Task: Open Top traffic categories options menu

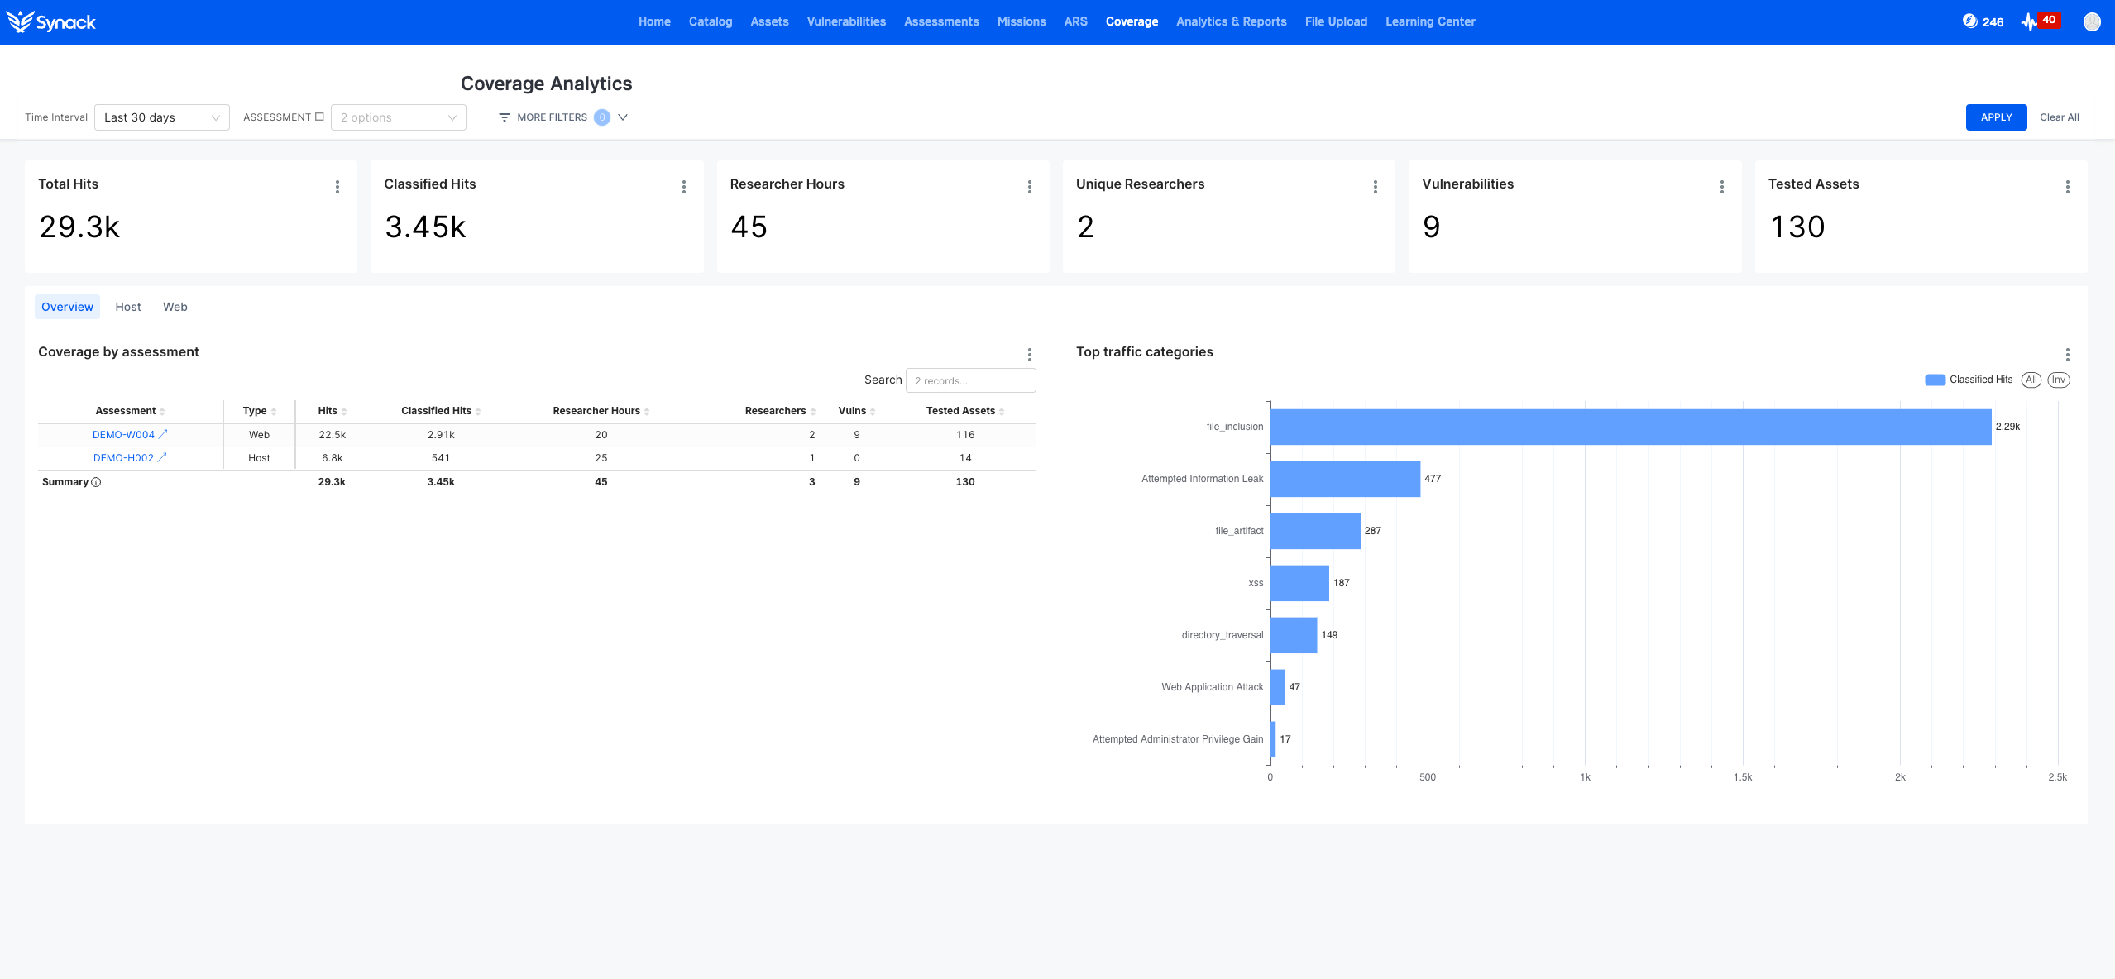Action: pos(2068,355)
